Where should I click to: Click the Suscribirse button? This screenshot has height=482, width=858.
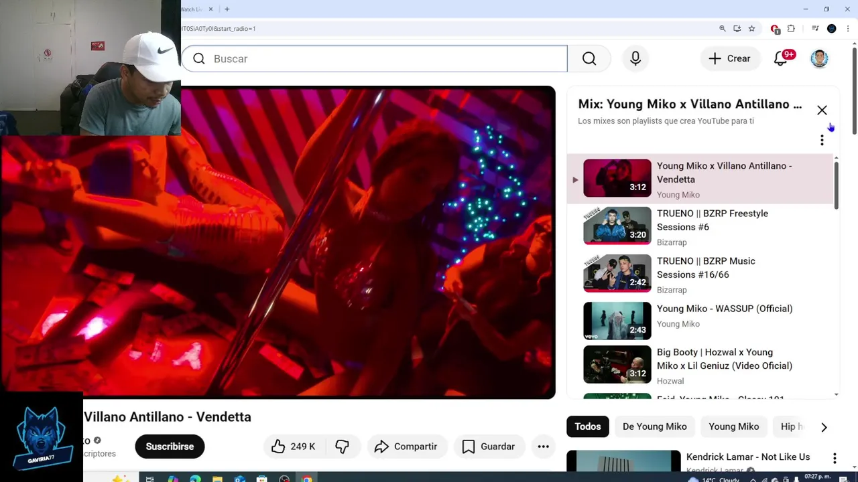click(x=170, y=447)
